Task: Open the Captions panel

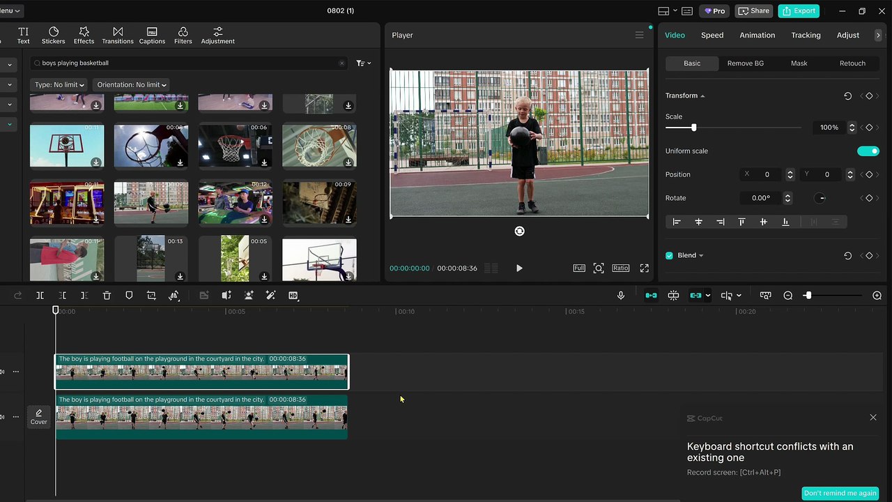Action: coord(152,36)
